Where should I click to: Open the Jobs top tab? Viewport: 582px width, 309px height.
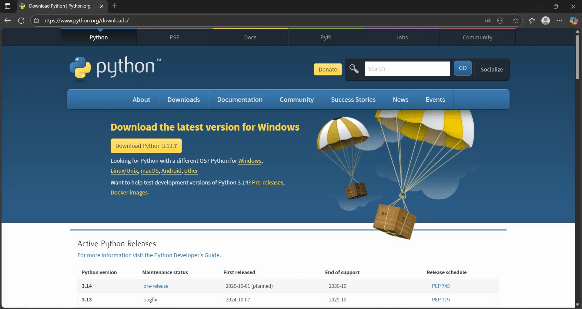point(402,37)
